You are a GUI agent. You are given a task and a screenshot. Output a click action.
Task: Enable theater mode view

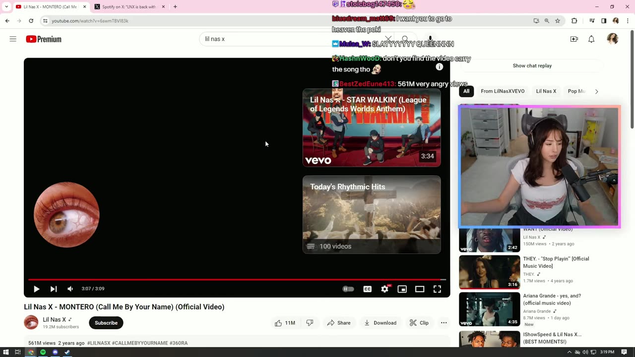(x=420, y=289)
